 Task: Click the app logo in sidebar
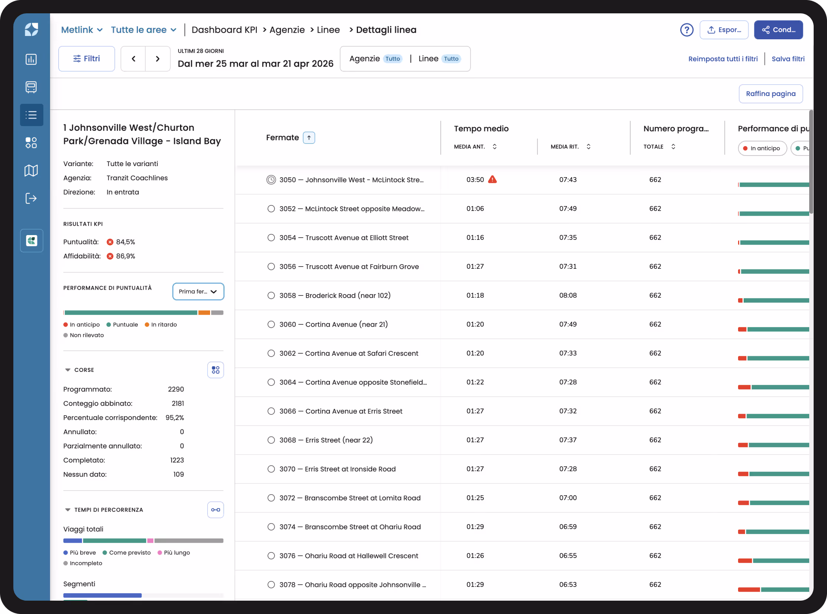pos(31,30)
